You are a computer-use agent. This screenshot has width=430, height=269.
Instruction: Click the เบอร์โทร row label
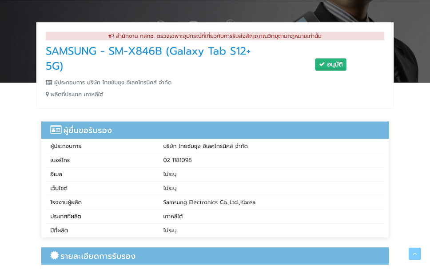(60, 160)
